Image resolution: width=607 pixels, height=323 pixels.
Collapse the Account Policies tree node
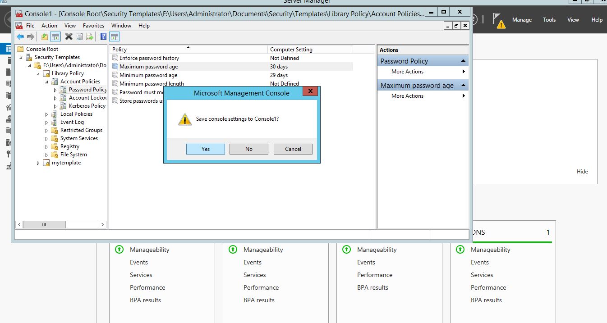coord(46,82)
